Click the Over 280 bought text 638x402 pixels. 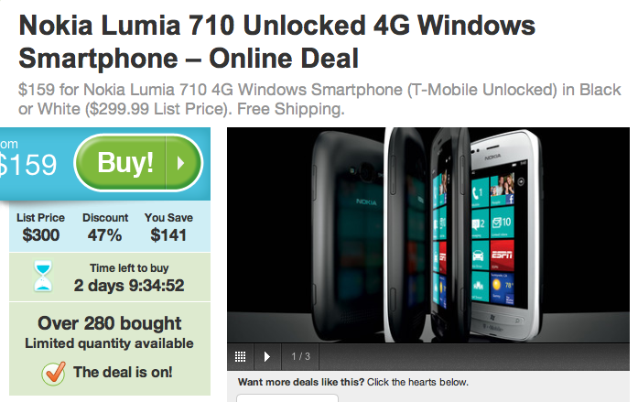point(110,323)
